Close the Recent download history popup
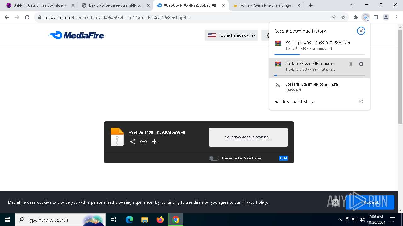The height and width of the screenshot is (226, 403). [x=361, y=31]
